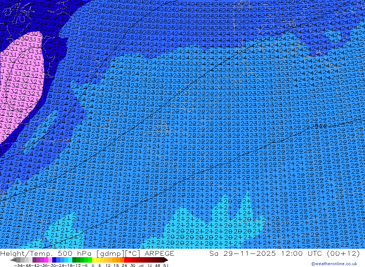Click the -42 label on the legend scale
The width and height of the screenshot is (365, 267).
tap(36, 266)
